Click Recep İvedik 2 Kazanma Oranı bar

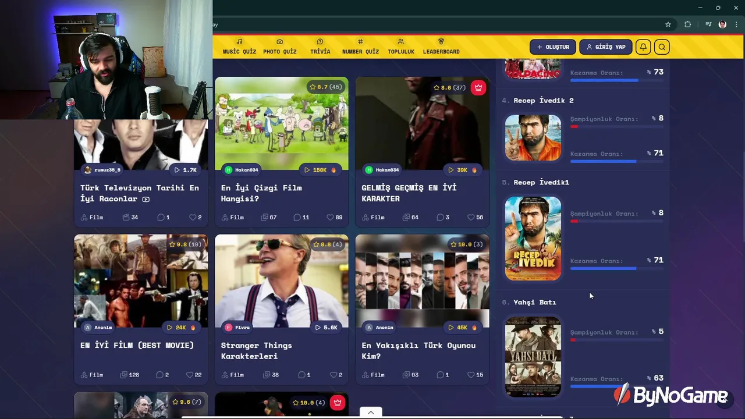616,161
